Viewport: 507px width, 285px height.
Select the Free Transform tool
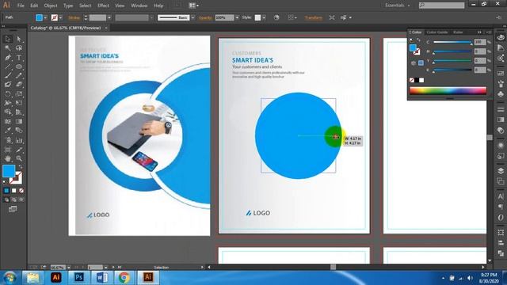click(19, 103)
